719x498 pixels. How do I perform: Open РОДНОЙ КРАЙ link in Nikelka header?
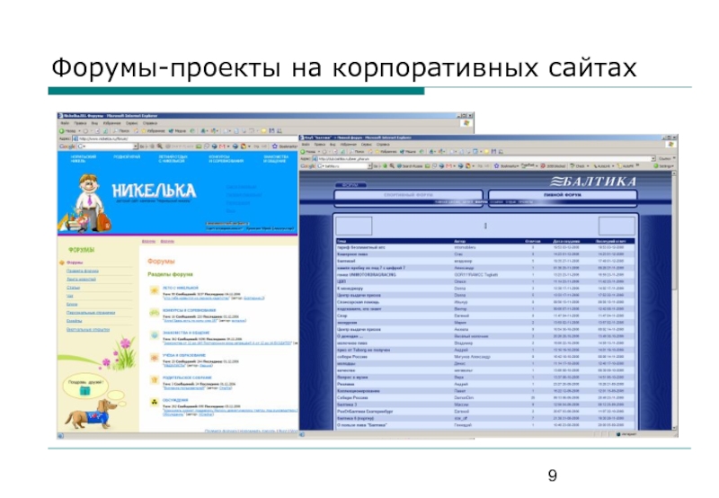pyautogui.click(x=127, y=156)
